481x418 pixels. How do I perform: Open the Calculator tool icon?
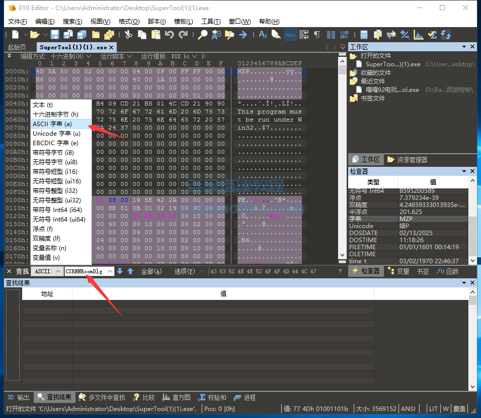coord(364,35)
